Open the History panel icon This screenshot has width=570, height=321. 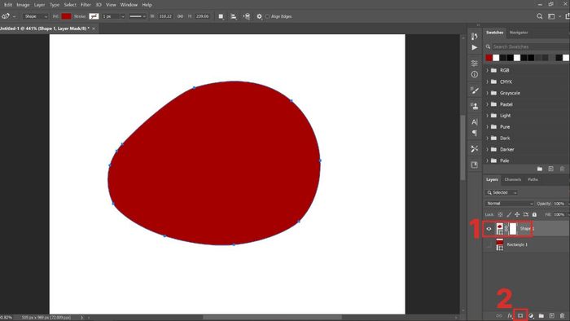[x=475, y=36]
